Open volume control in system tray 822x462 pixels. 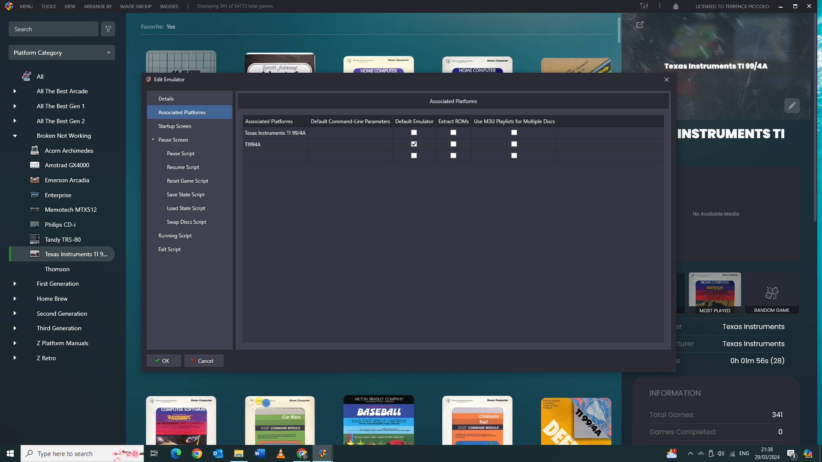click(721, 453)
